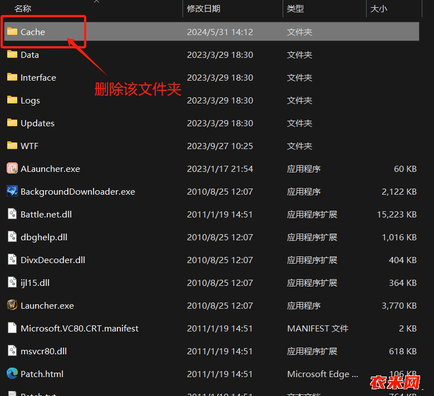
Task: Select the DivxDecoder.dll file name
Action: click(53, 260)
